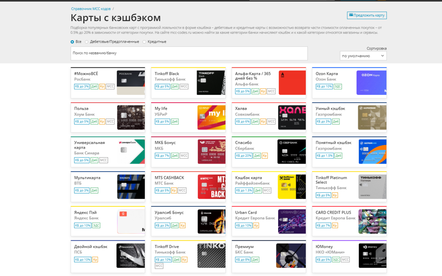This screenshot has height=276, width=442.
Task: Click 'Кредит Европа Банк' under Urban Card
Action: (255, 218)
